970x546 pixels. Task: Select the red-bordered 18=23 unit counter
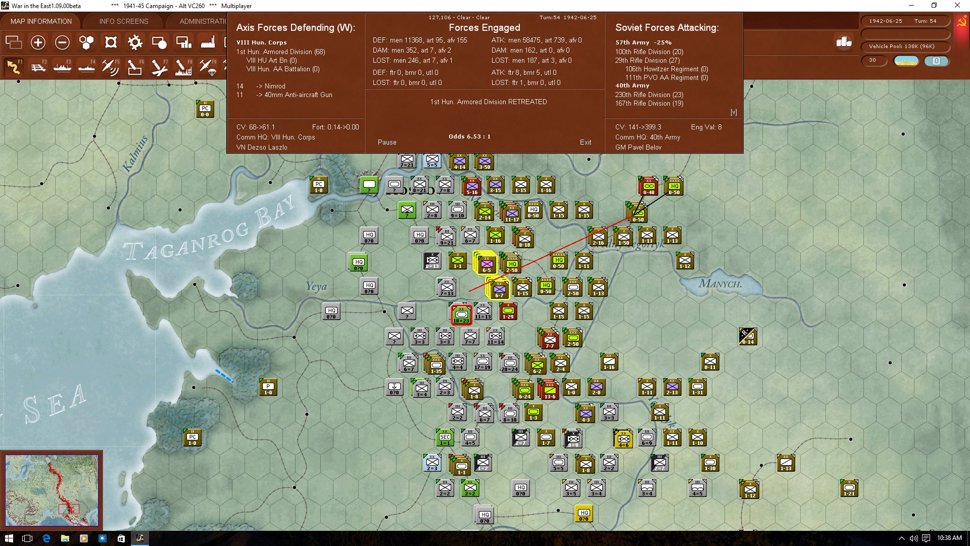pos(461,314)
